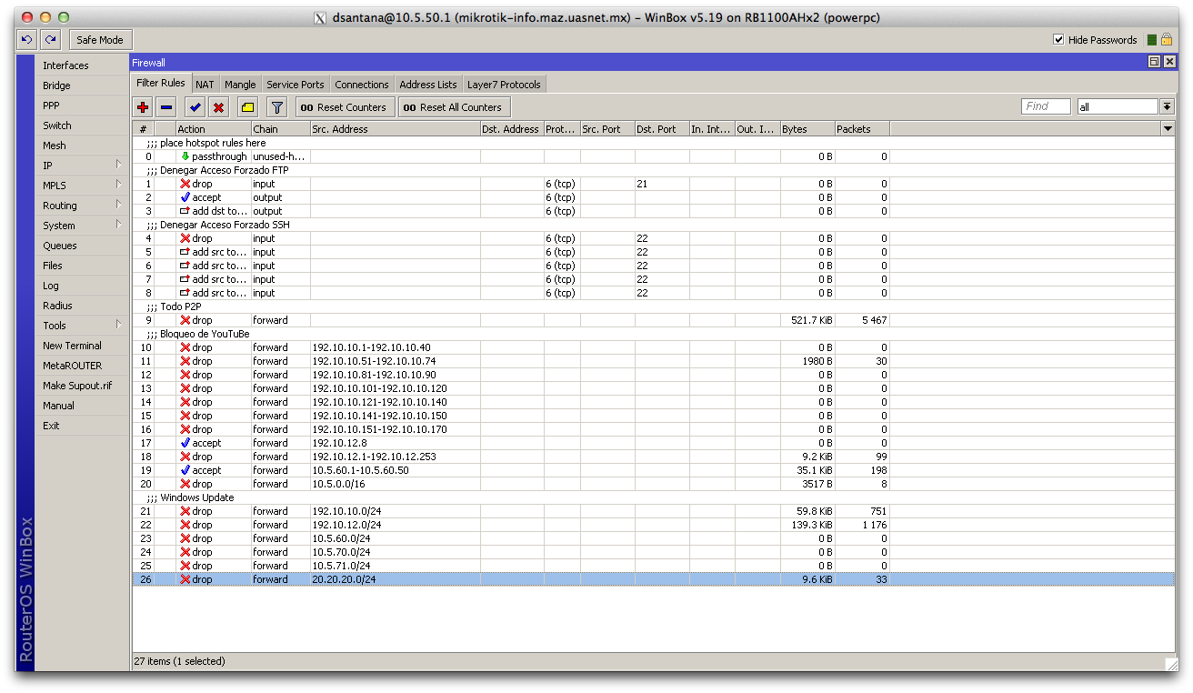Select the 192.10.10.0/24 source address cell
This screenshot has height=693, width=1193.
click(x=396, y=511)
